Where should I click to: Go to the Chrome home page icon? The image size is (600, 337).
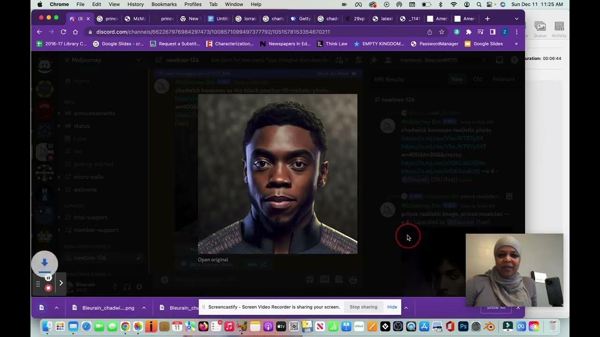pyautogui.click(x=75, y=32)
